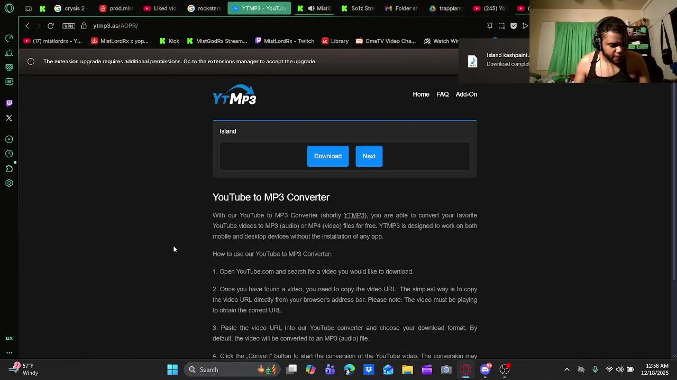The width and height of the screenshot is (677, 380).
Task: Go forward with the browser forward arrow
Action: 38,26
